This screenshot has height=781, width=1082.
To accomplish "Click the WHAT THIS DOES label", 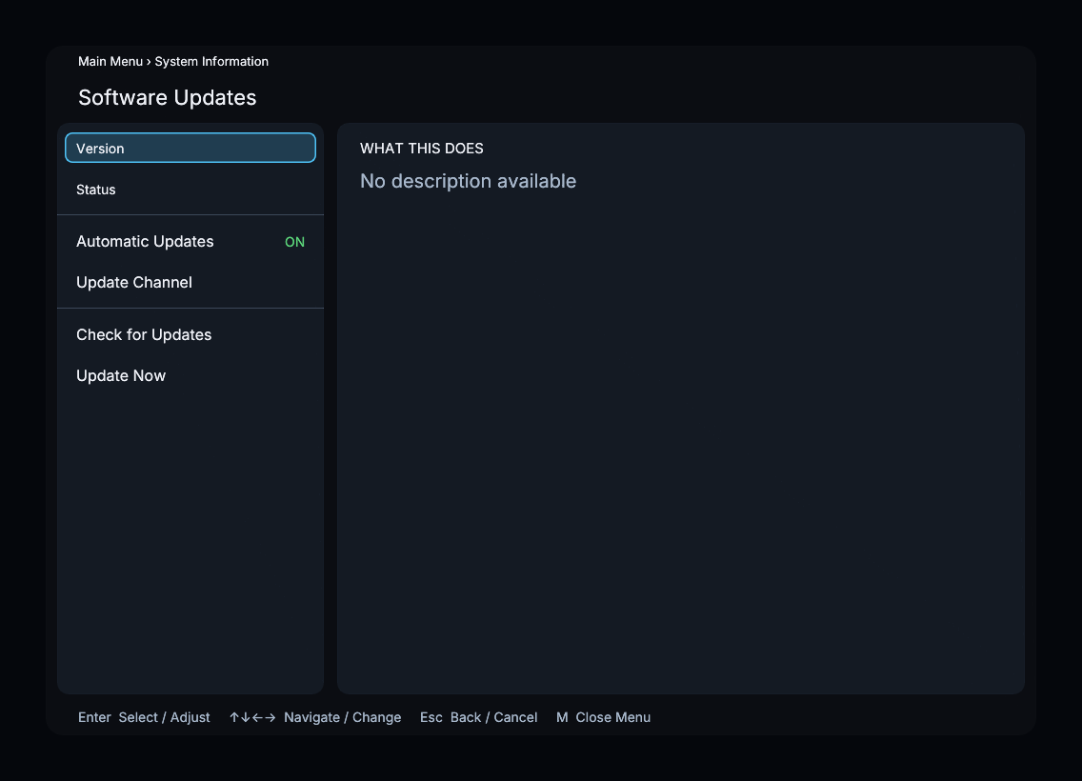I will click(x=422, y=149).
